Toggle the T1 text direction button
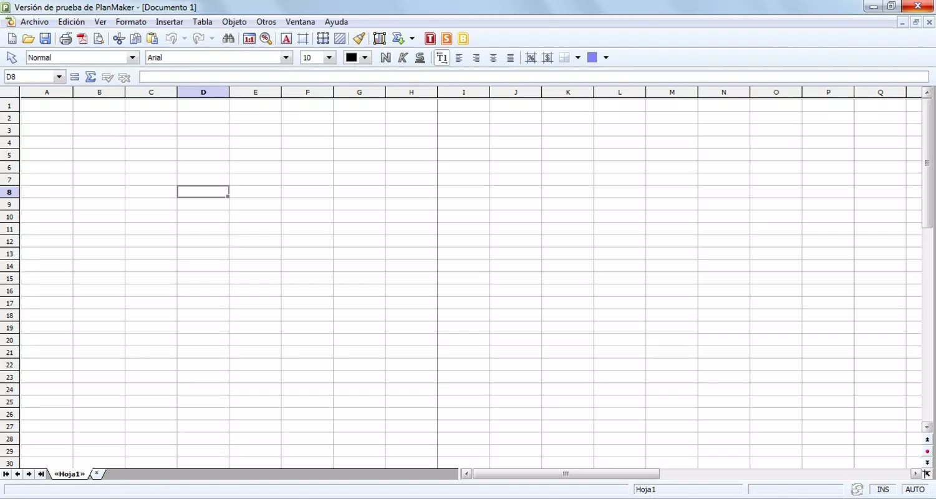Image resolution: width=936 pixels, height=499 pixels. [441, 58]
